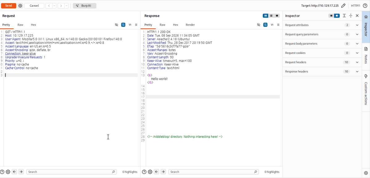Open Request search settings gear
370x178 pixels.
(8, 172)
